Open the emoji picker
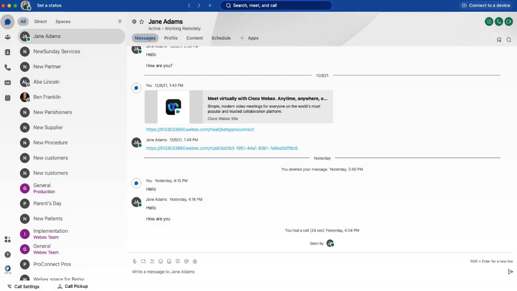The width and height of the screenshot is (517, 291). [160, 261]
